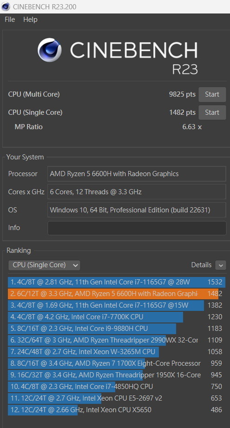Image resolution: width=230 pixels, height=428 pixels.
Task: Select the Core i7-1165G7 @ 28W ranking entry
Action: pyautogui.click(x=117, y=282)
